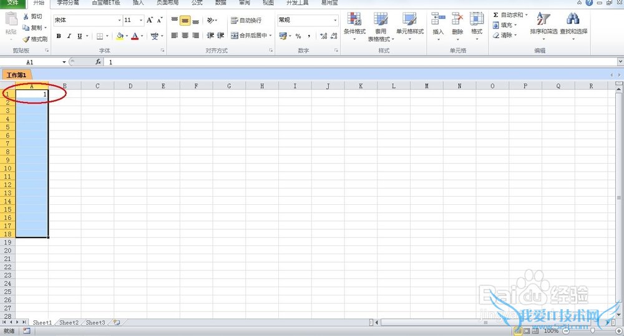Click the Help question mark icon
Screen dimensions: 624x336
pyautogui.click(x=589, y=2)
